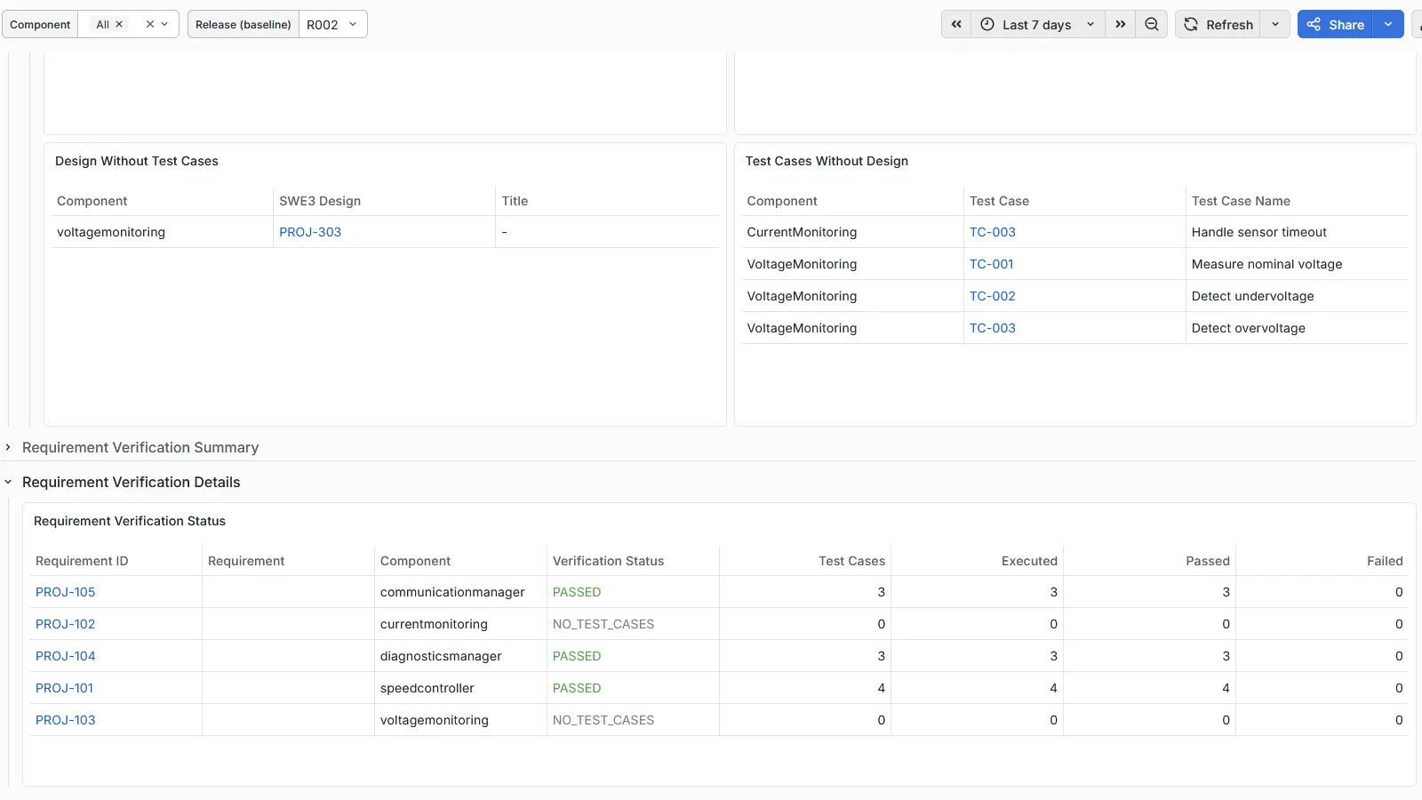Open Share options dropdown arrow

coord(1388,24)
